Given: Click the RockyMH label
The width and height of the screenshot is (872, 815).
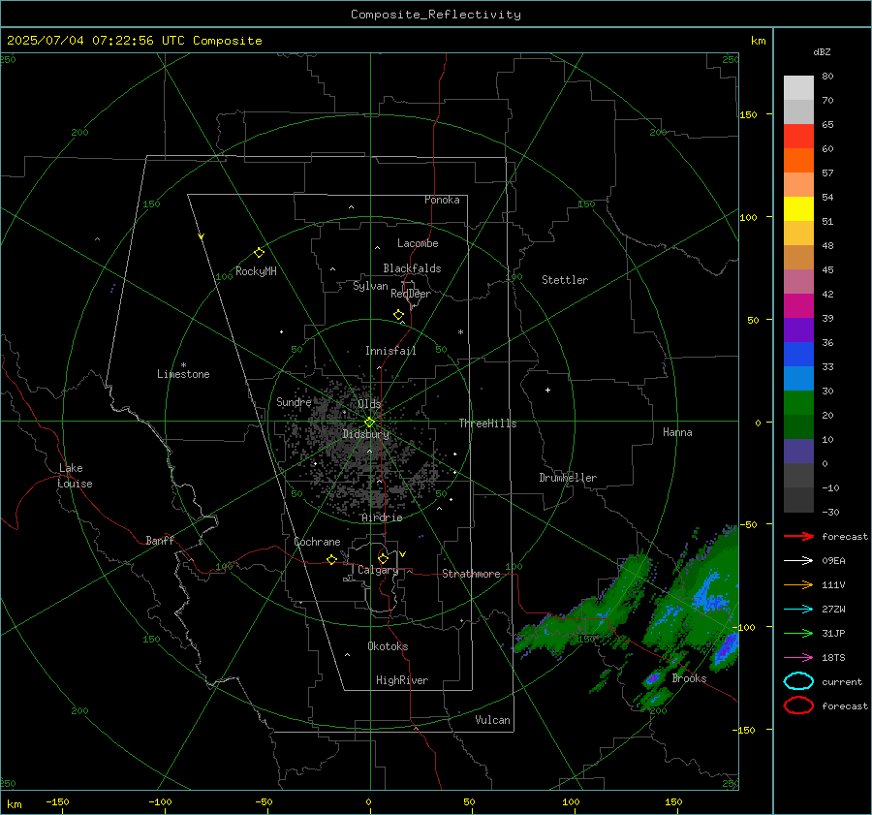Looking at the screenshot, I should pos(256,271).
